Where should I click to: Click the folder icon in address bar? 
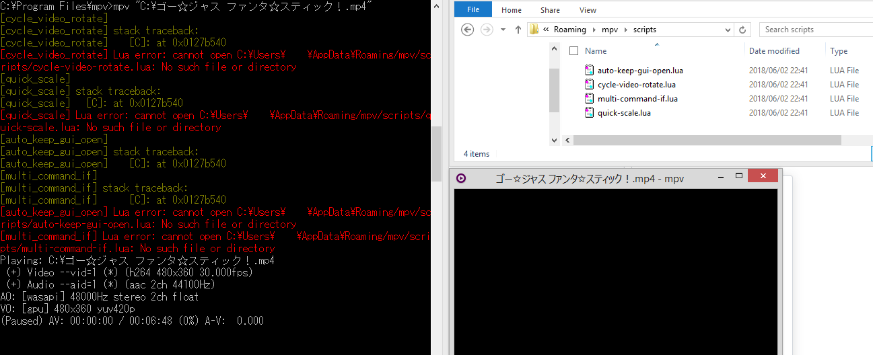point(534,30)
